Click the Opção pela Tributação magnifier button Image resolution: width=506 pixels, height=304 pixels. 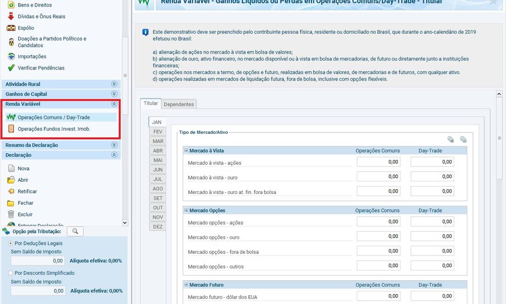75,231
